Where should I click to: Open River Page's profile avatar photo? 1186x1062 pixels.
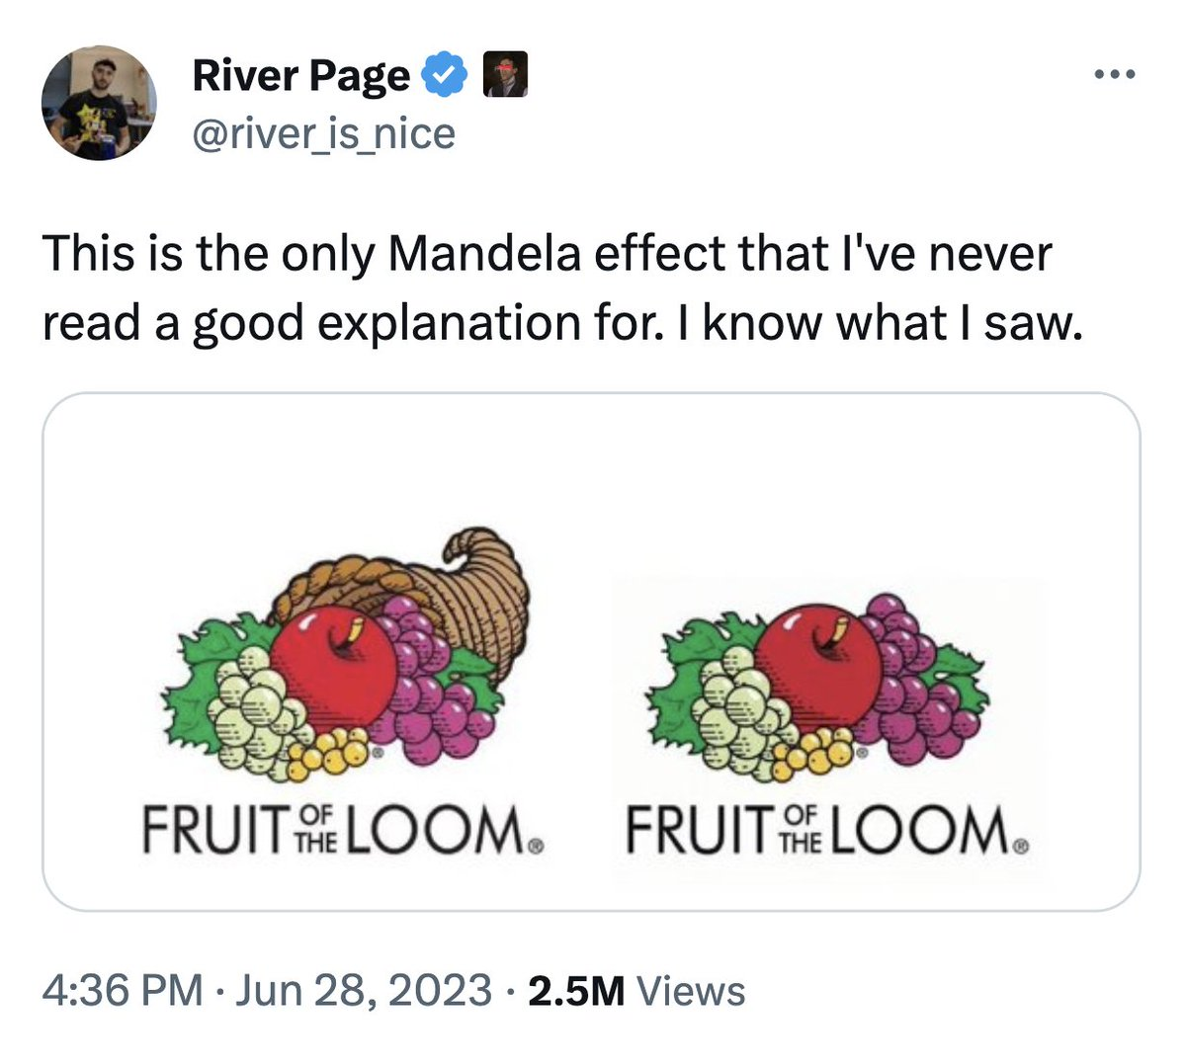pyautogui.click(x=99, y=103)
